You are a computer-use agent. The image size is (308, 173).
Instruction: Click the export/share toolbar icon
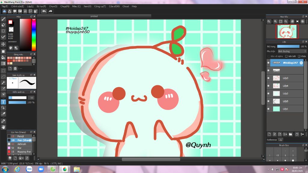pyautogui.click(x=10, y=11)
